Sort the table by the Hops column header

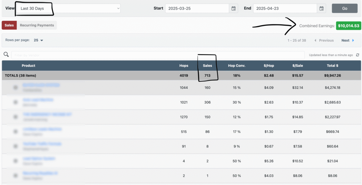(x=183, y=65)
